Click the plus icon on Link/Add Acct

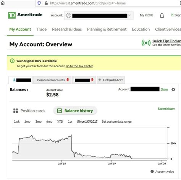point(100,80)
